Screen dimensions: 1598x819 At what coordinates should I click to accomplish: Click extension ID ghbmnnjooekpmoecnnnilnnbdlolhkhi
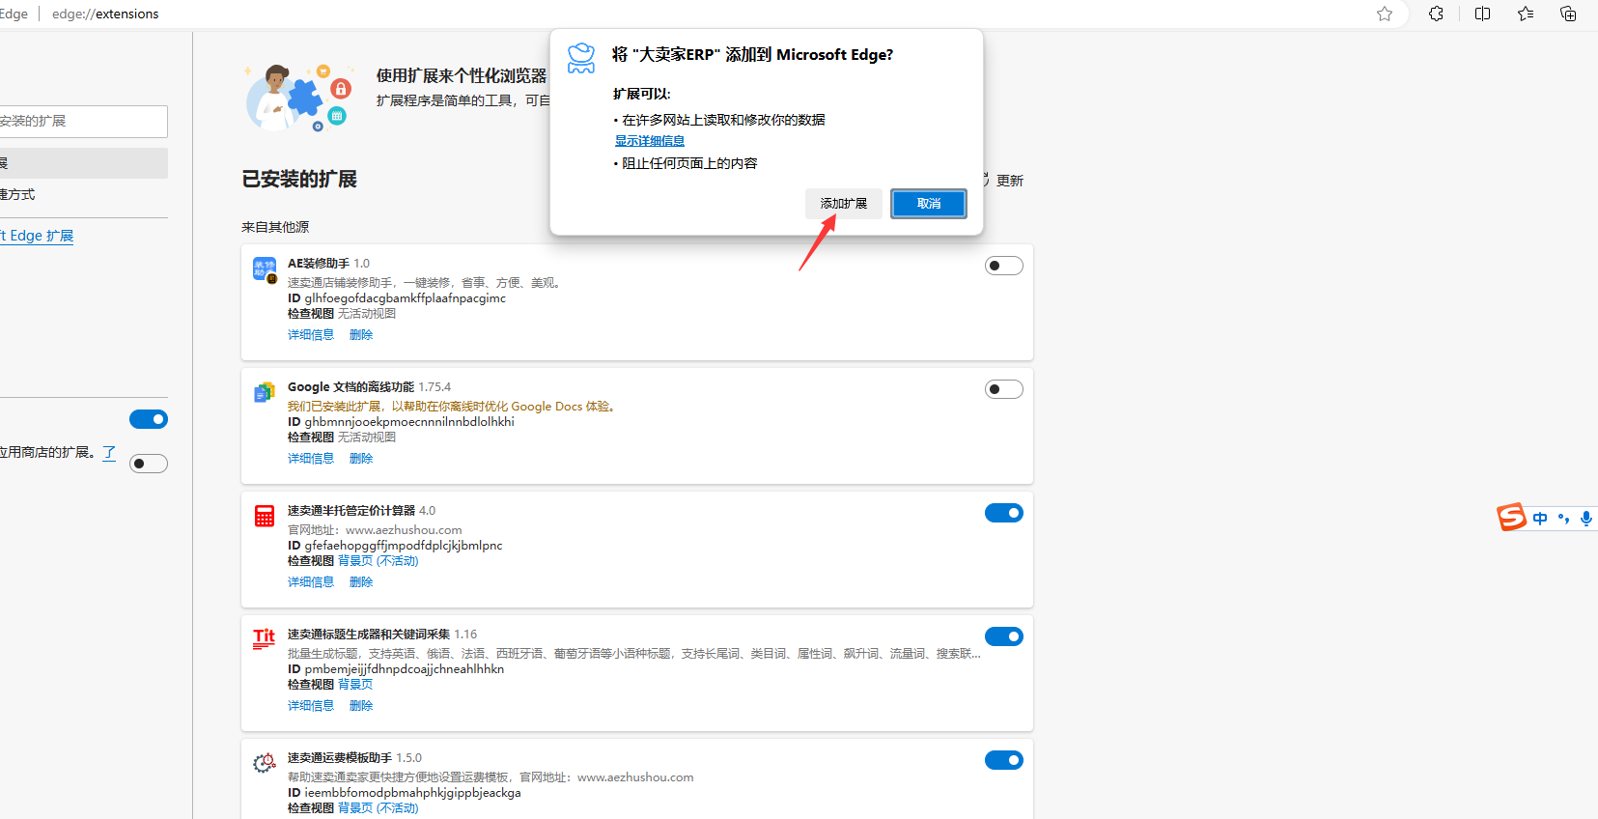click(409, 422)
